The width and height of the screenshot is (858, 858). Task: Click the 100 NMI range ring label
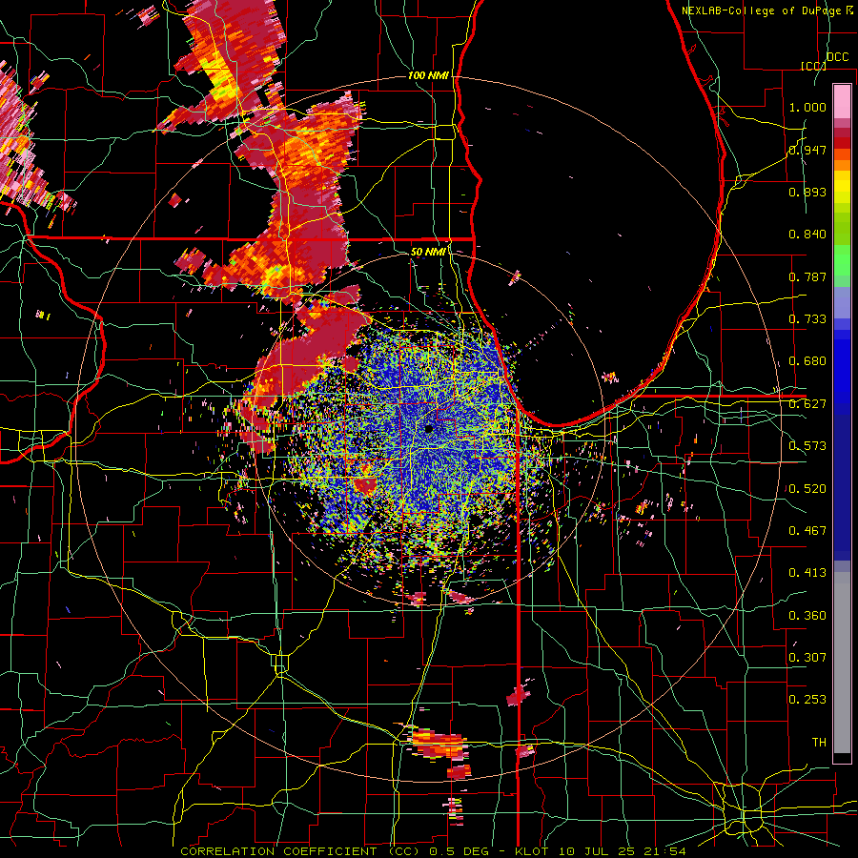tap(428, 75)
